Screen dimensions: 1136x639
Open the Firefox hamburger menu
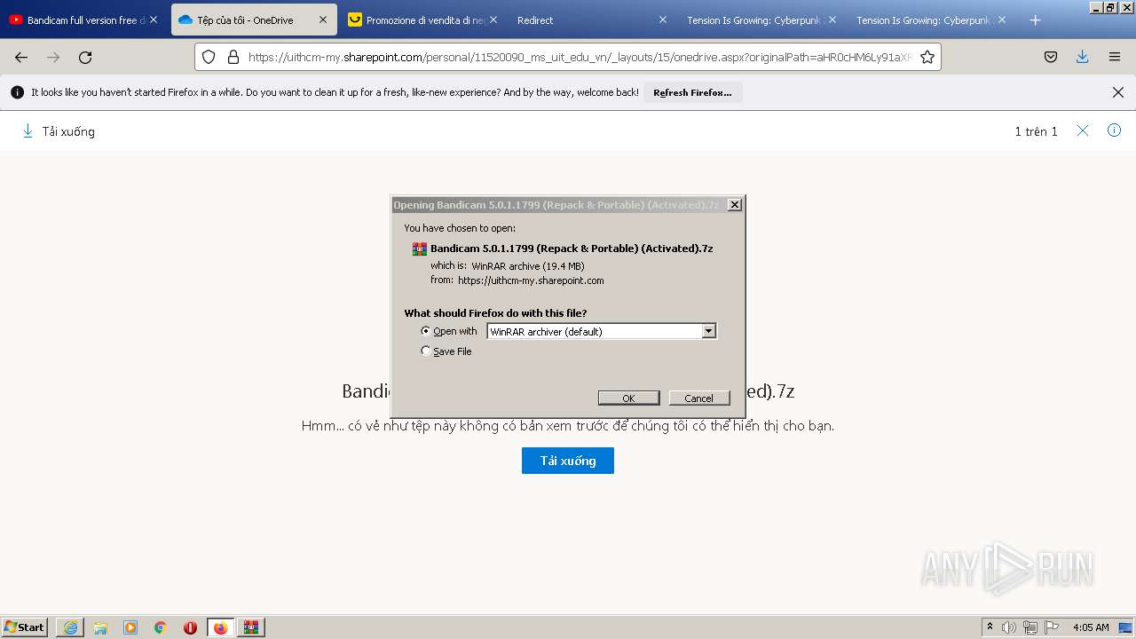1115,57
